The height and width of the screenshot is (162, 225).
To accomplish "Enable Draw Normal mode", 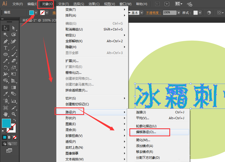I will (5, 144).
